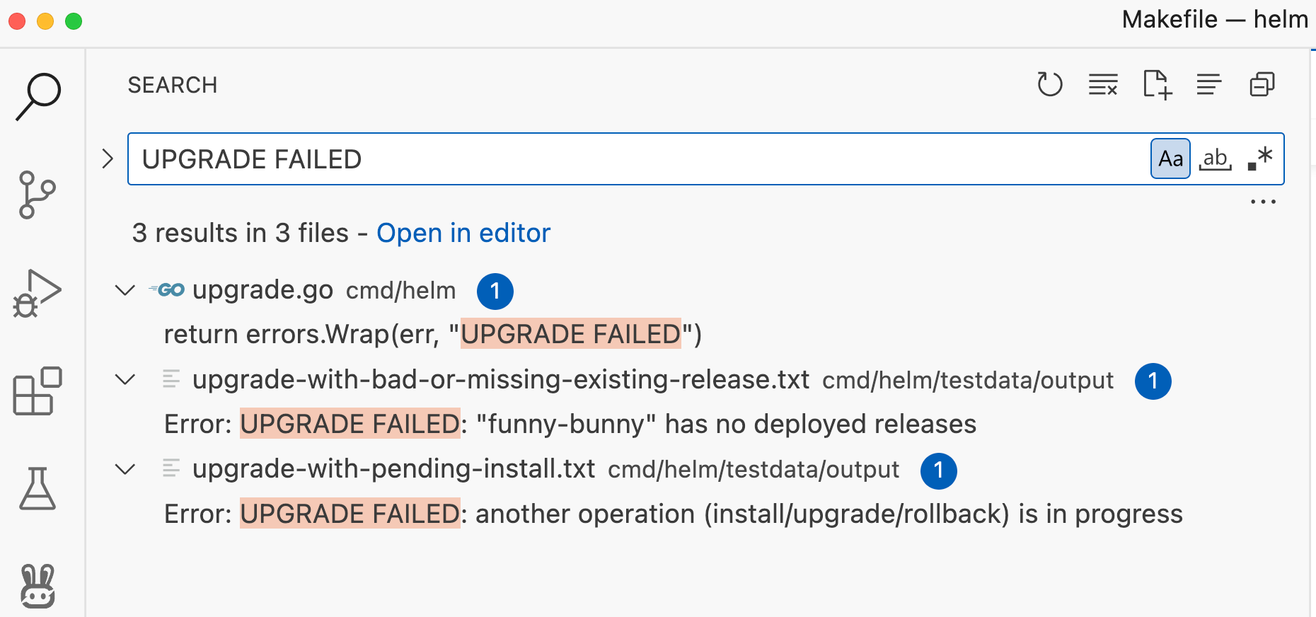Clear the search results
Screen dimensions: 1316x617
1103,85
